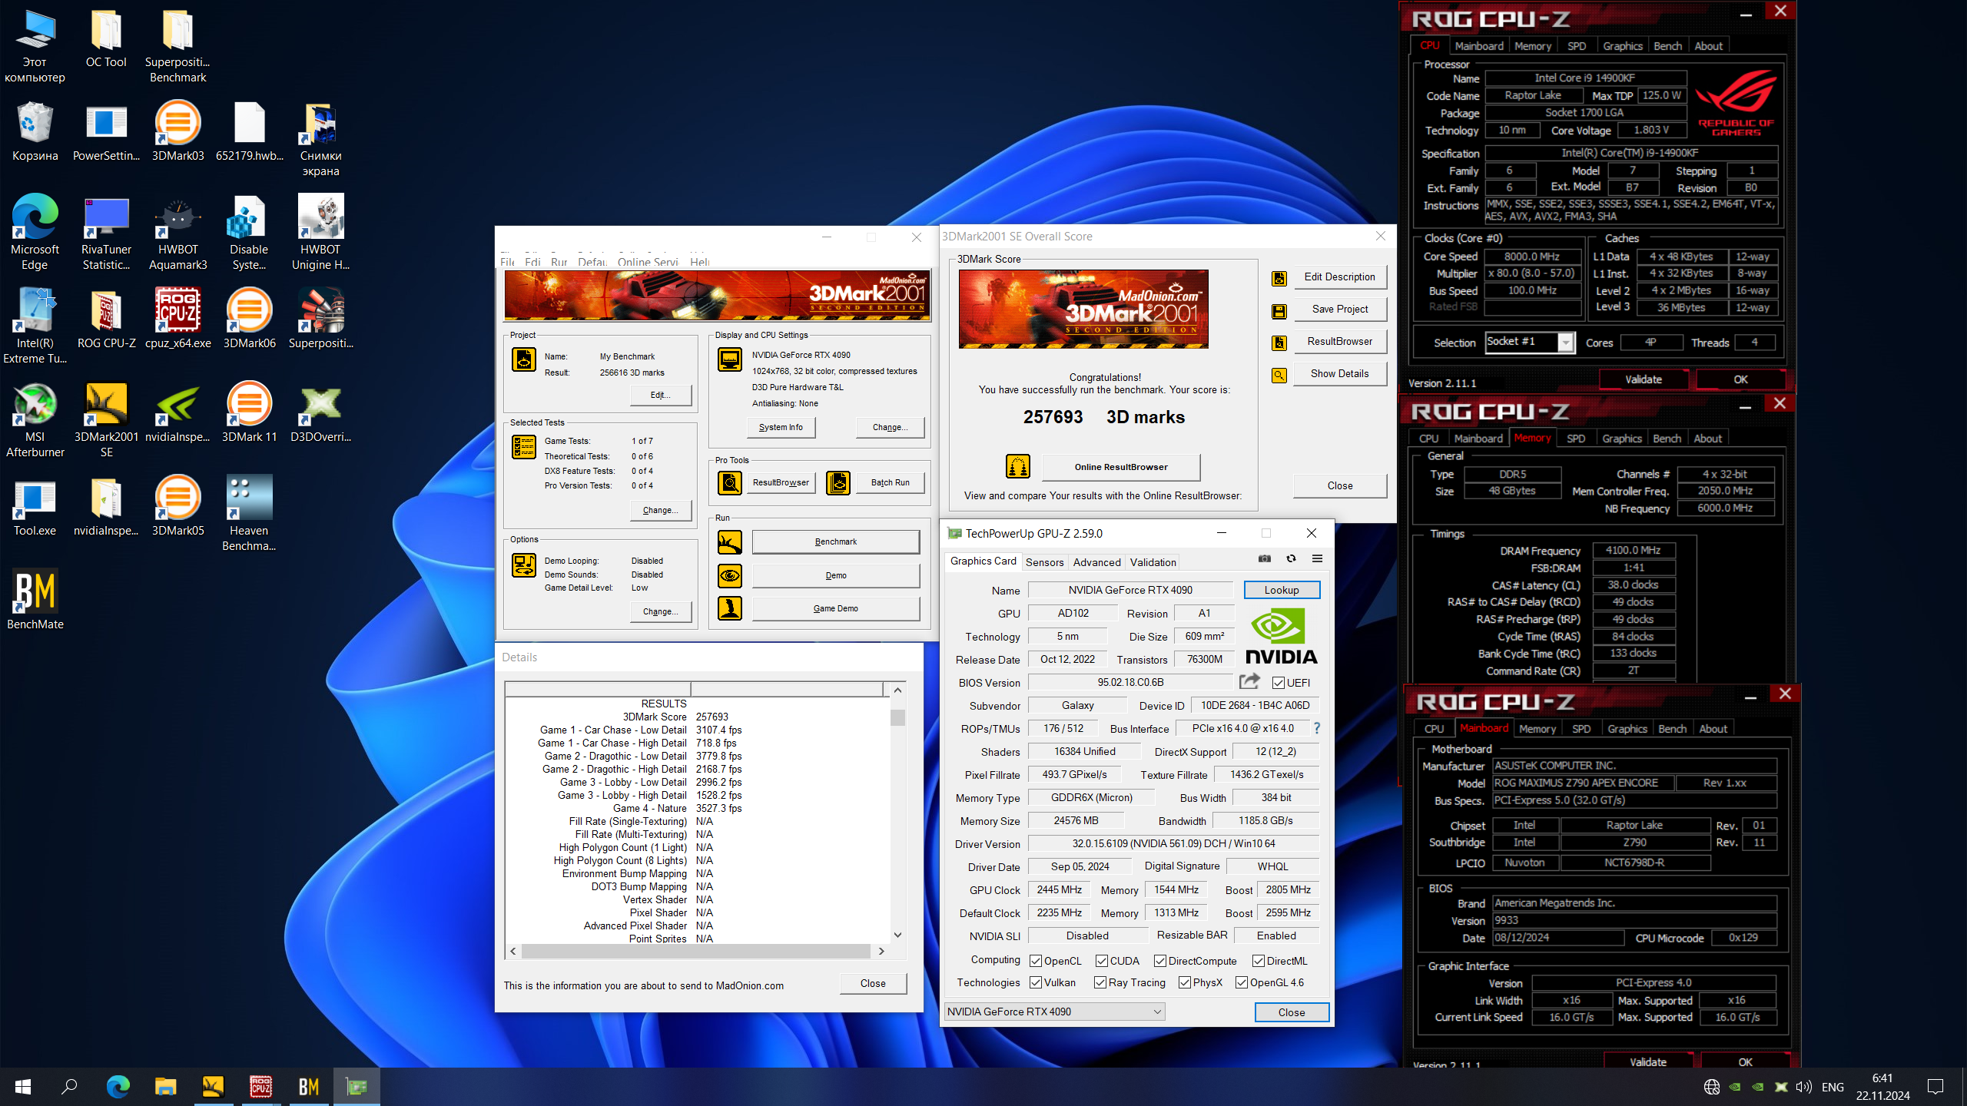Click Close in the Details dialog
1967x1106 pixels.
coord(873,983)
